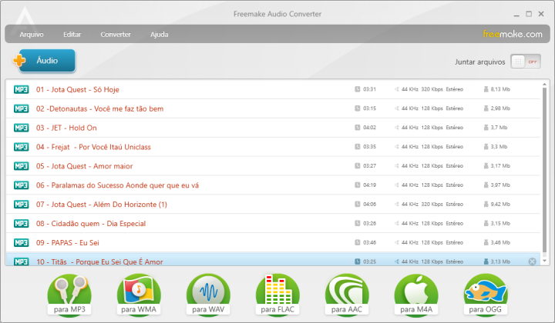The image size is (555, 323).
Task: Select track 08 - Cidadão quem - Dia Especial
Action: pyautogui.click(x=273, y=224)
